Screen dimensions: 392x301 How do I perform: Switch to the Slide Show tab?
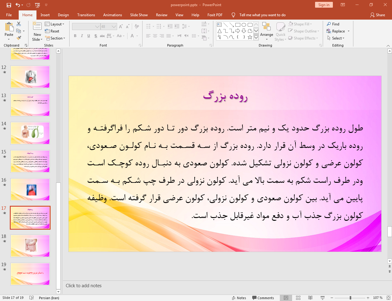point(139,15)
